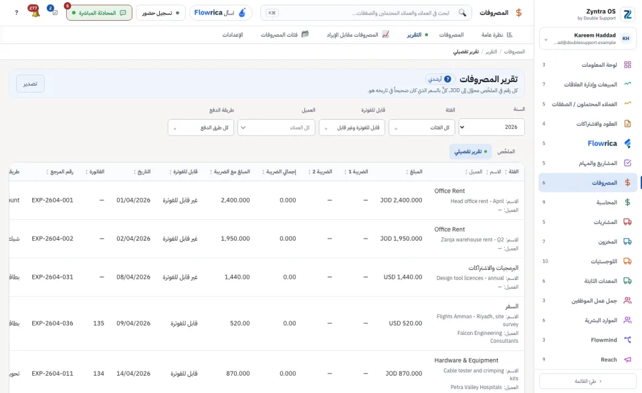Screen dimensions: 642x393
Task: Click the تسجيل حضور attendance button
Action: point(160,13)
